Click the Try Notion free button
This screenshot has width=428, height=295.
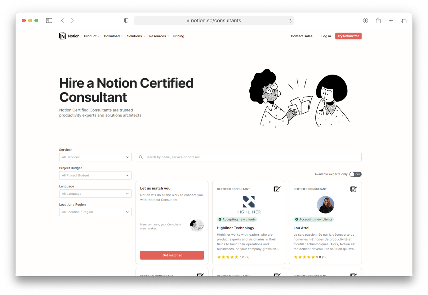coord(348,36)
